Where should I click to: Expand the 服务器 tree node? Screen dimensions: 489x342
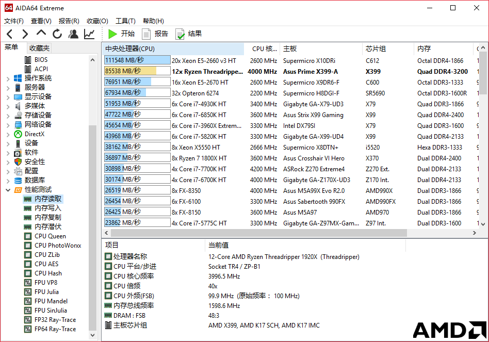coord(8,88)
